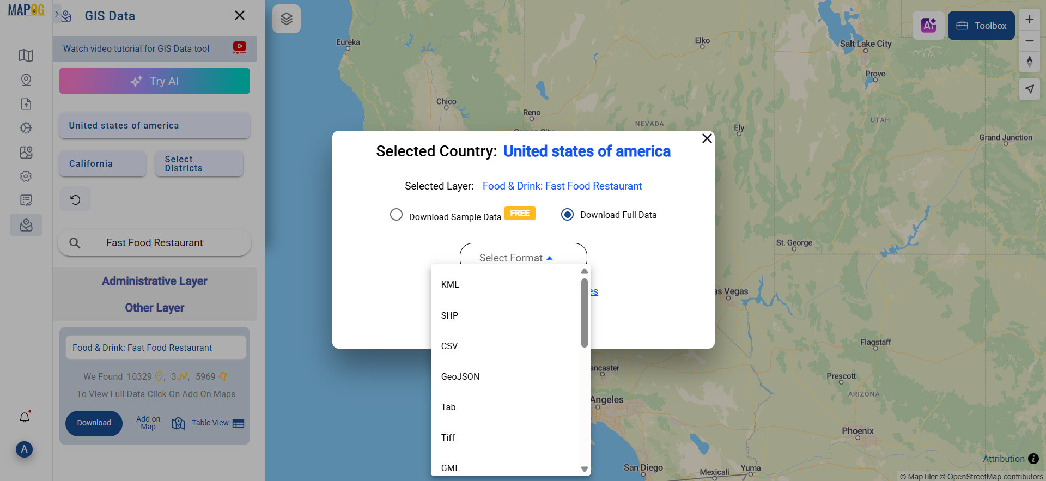The width and height of the screenshot is (1046, 481).
Task: Open the map layers panel icon
Action: pos(26,153)
